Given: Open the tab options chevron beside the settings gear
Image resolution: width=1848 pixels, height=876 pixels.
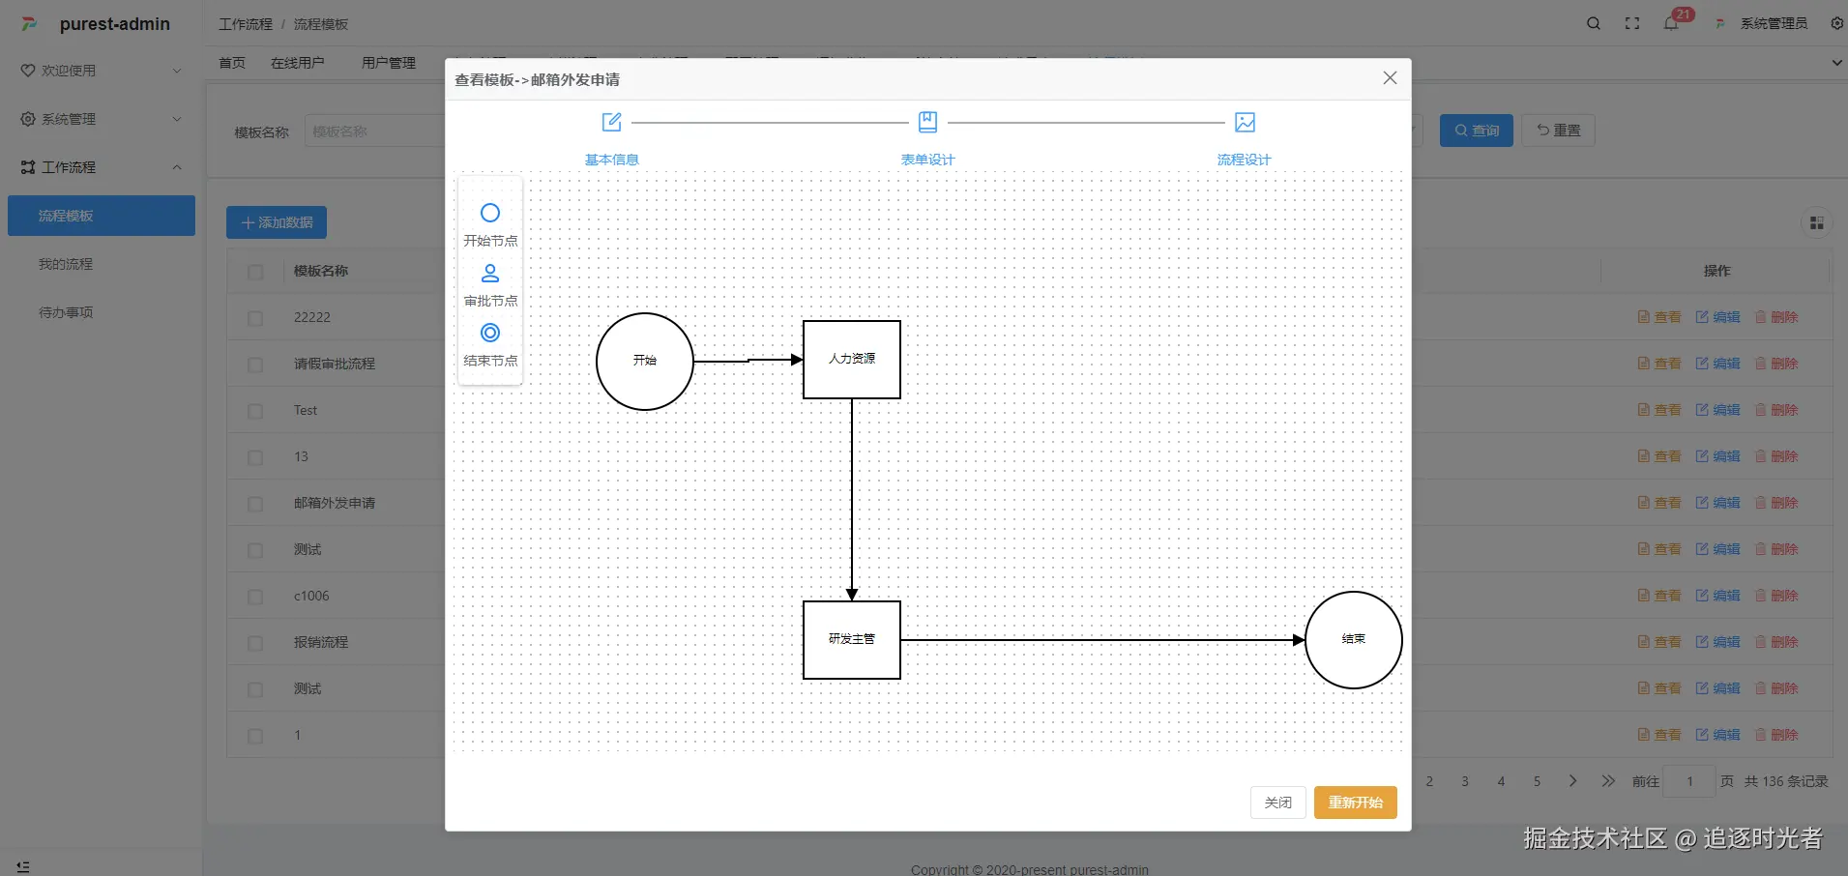Looking at the screenshot, I should [1836, 63].
